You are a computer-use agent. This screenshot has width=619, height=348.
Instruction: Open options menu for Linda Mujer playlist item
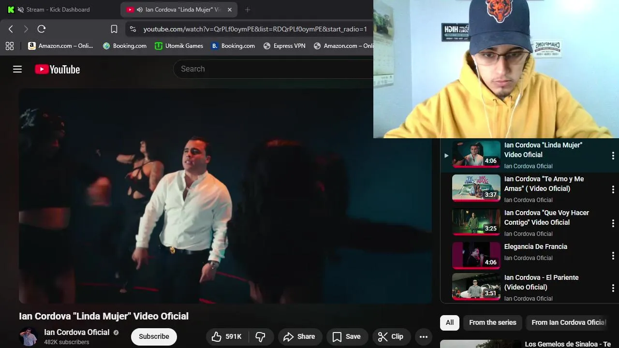[613, 156]
